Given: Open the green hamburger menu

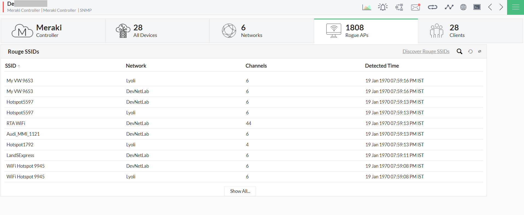Looking at the screenshot, I should 516,7.
